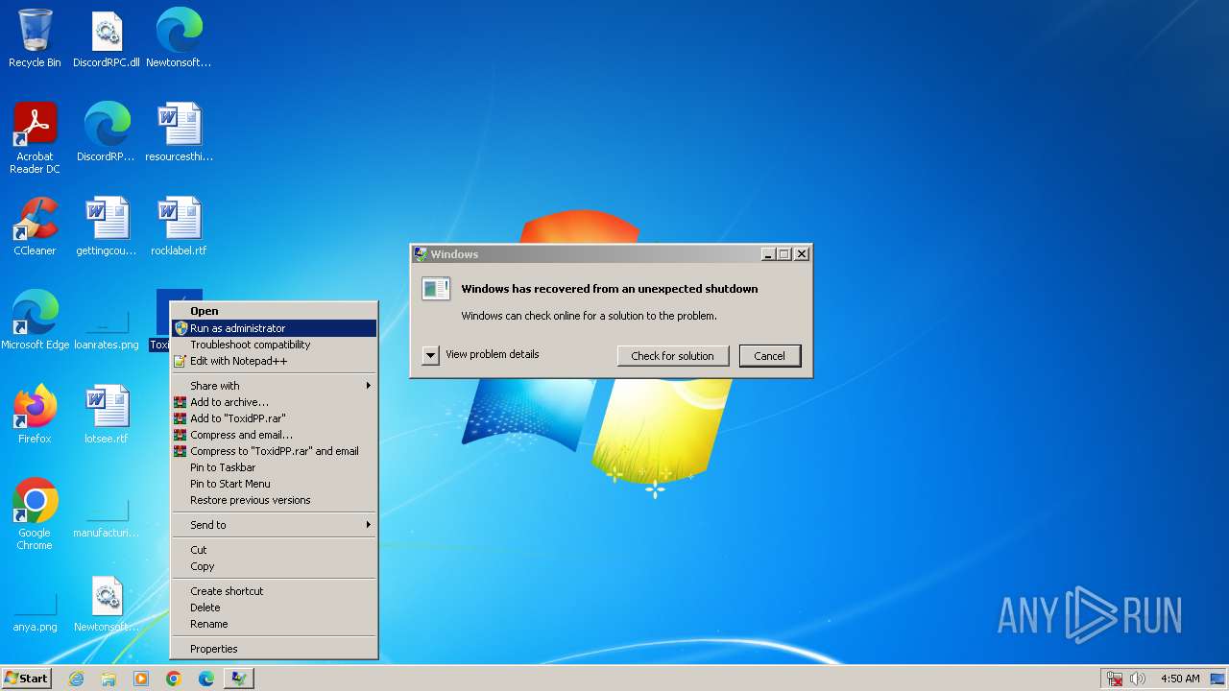This screenshot has height=691, width=1229.
Task: Open Microsoft Edge desktop shortcut
Action: (35, 321)
